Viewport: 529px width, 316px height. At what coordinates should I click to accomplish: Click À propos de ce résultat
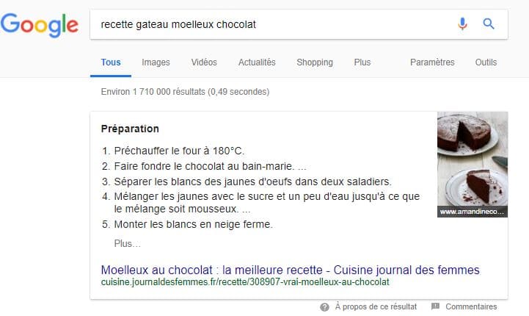coord(376,307)
